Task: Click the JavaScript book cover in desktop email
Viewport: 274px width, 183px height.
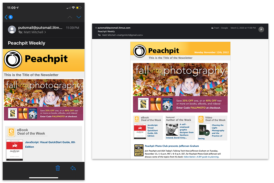Action: click(x=140, y=131)
